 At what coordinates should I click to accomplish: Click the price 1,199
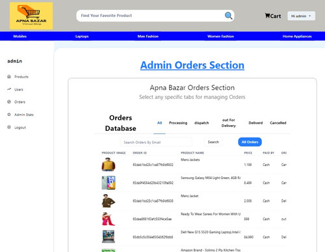point(248,165)
